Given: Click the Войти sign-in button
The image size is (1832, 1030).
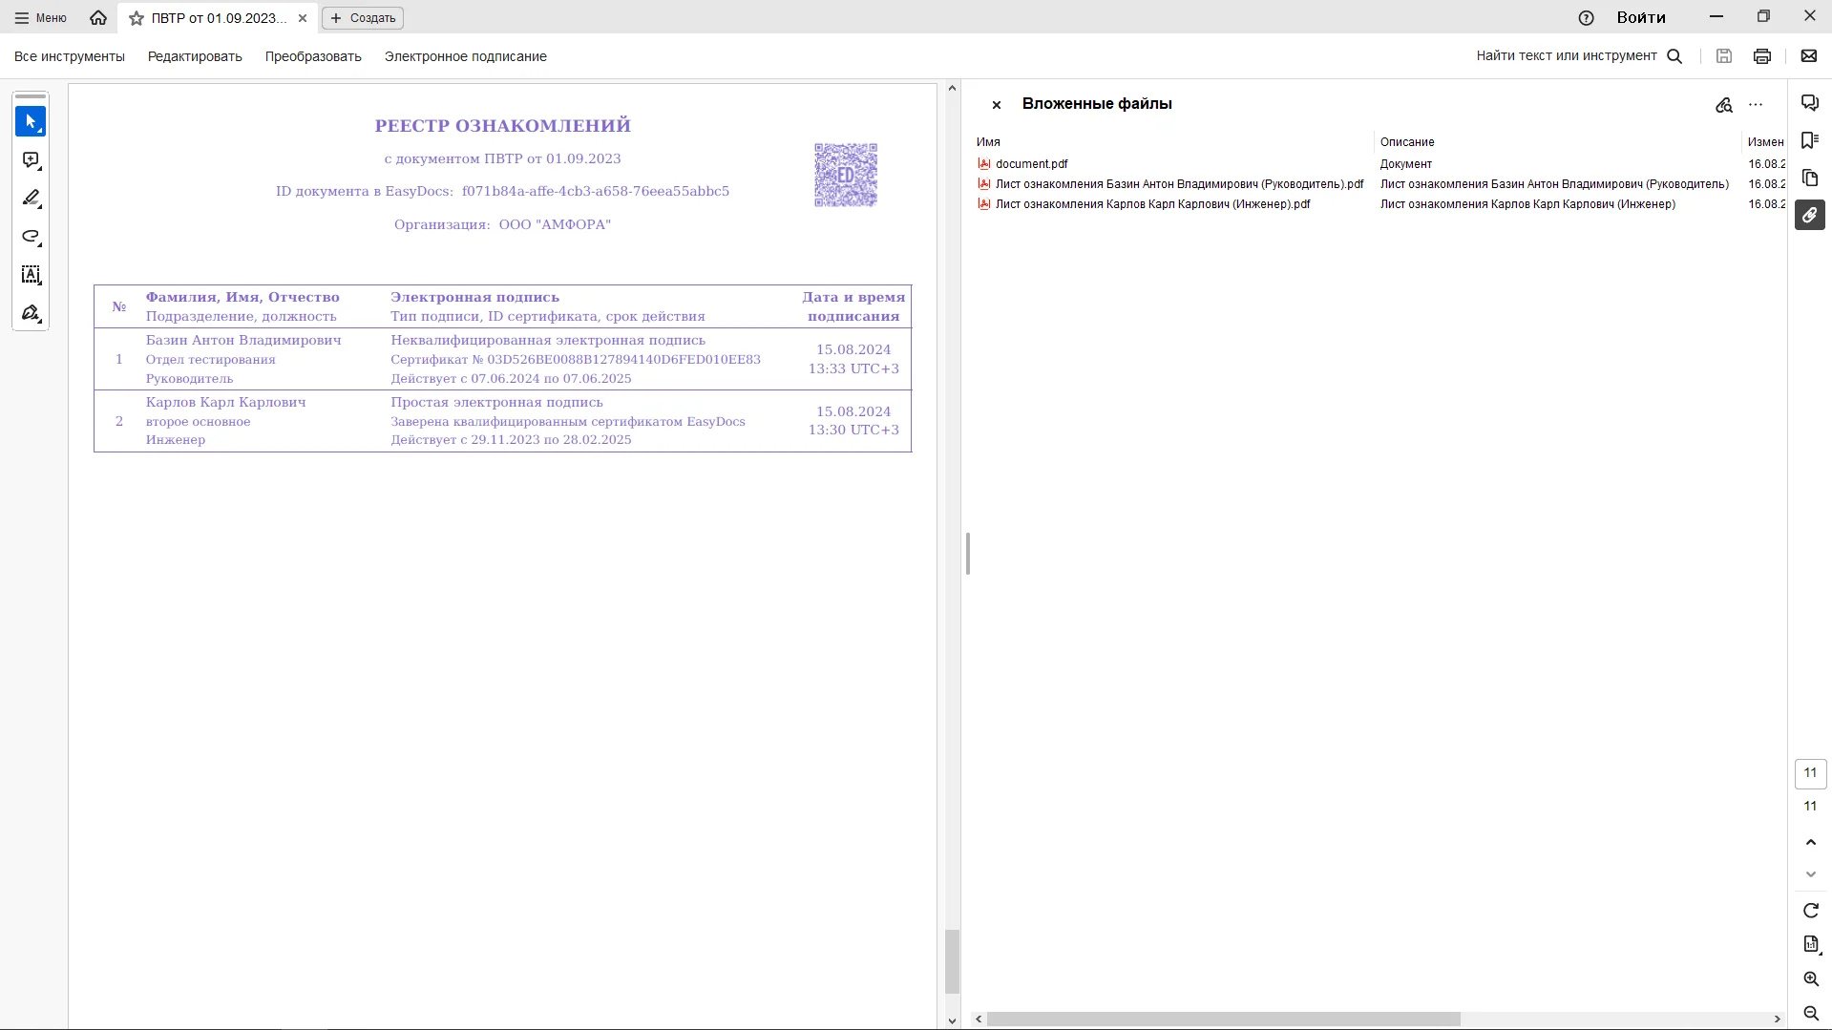Looking at the screenshot, I should [x=1640, y=17].
